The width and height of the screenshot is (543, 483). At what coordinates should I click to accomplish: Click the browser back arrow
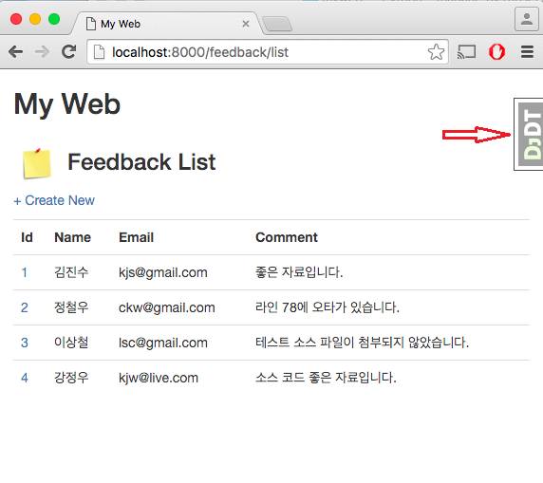tap(15, 52)
